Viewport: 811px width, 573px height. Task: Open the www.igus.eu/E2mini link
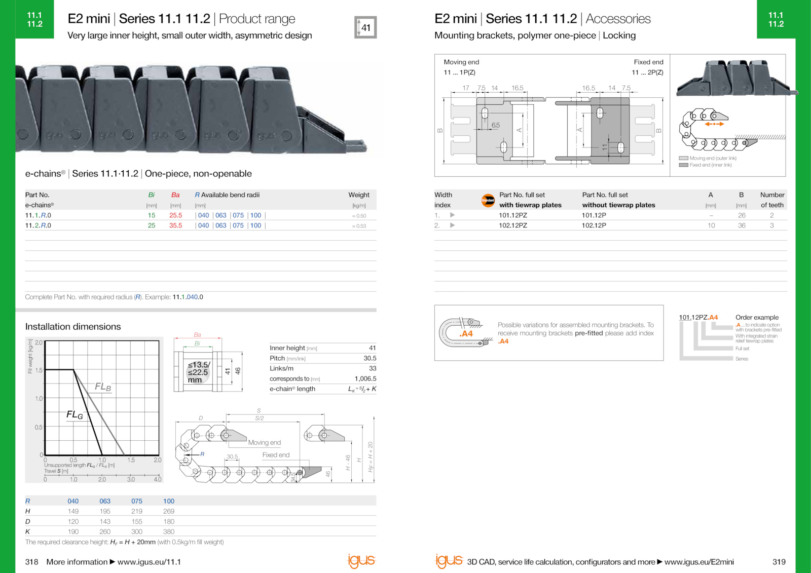coord(699,562)
